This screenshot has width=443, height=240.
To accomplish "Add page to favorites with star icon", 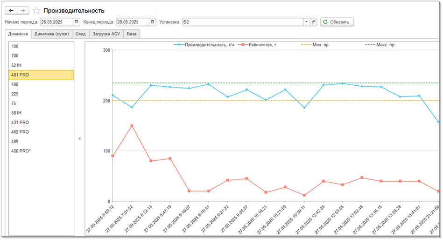I will coord(36,10).
